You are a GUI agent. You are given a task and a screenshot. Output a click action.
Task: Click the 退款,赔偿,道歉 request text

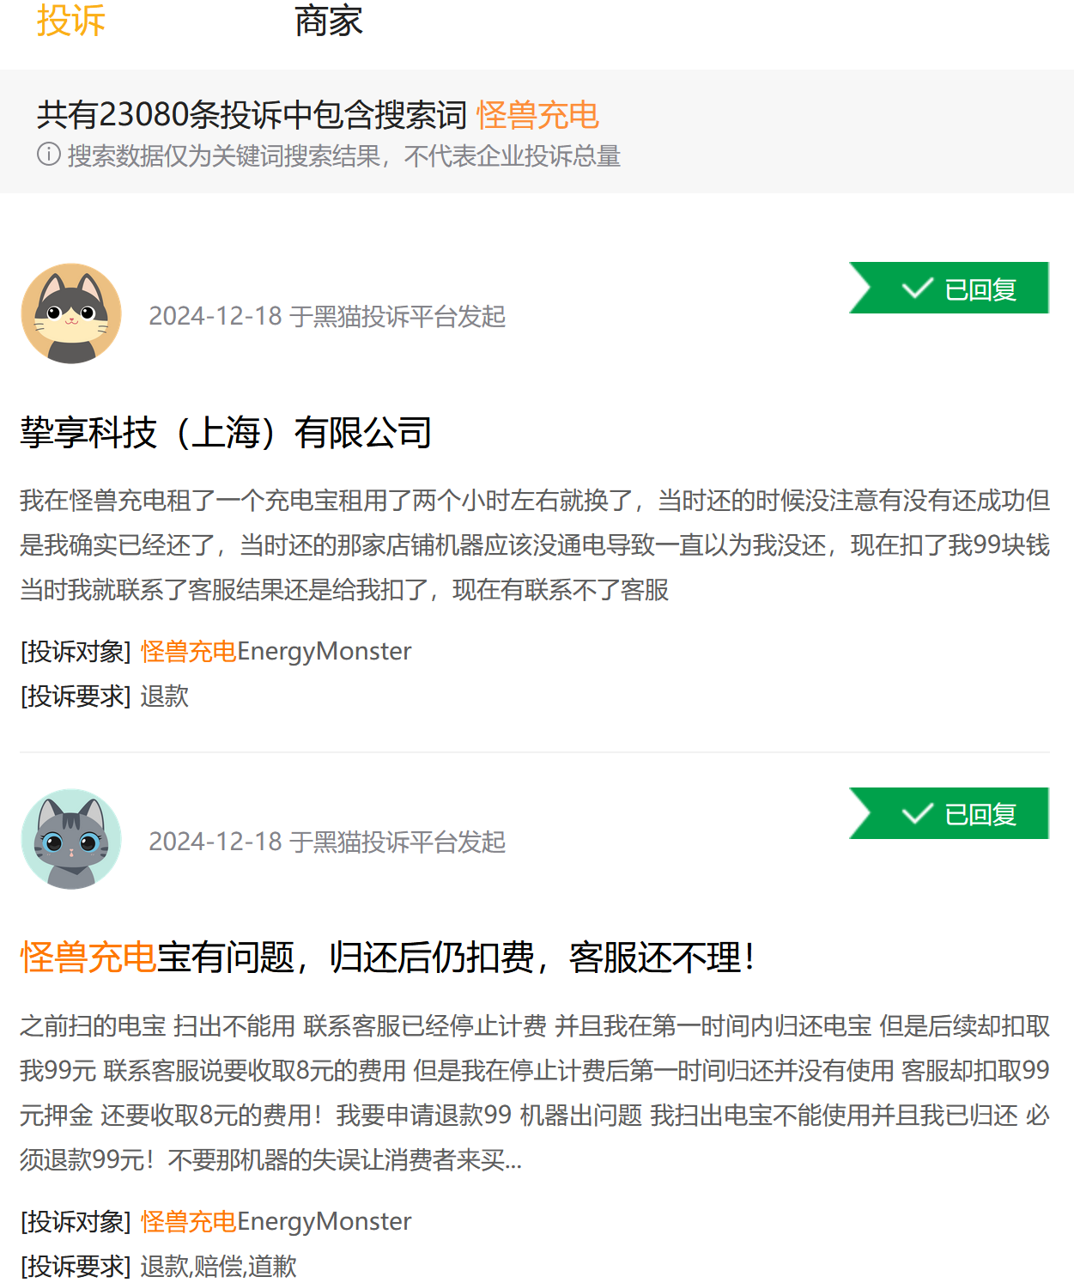pyautogui.click(x=219, y=1266)
